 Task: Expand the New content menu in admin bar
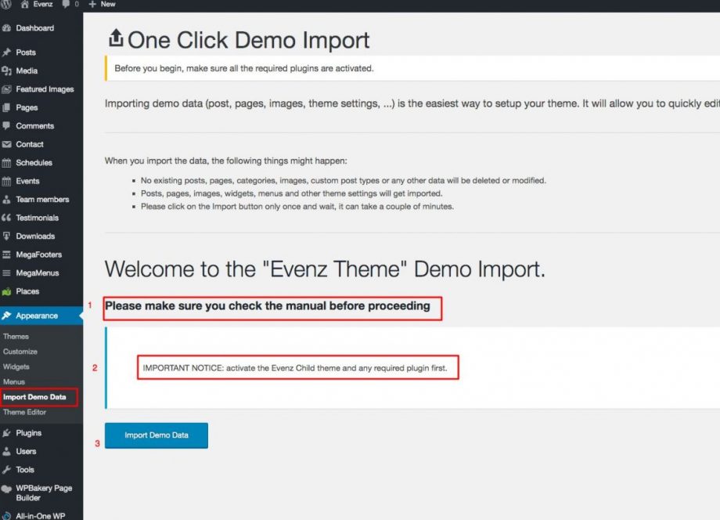(x=100, y=5)
